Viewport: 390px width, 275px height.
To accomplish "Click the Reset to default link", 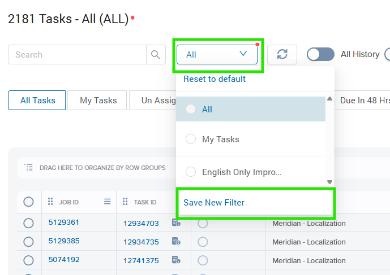I will pos(215,79).
